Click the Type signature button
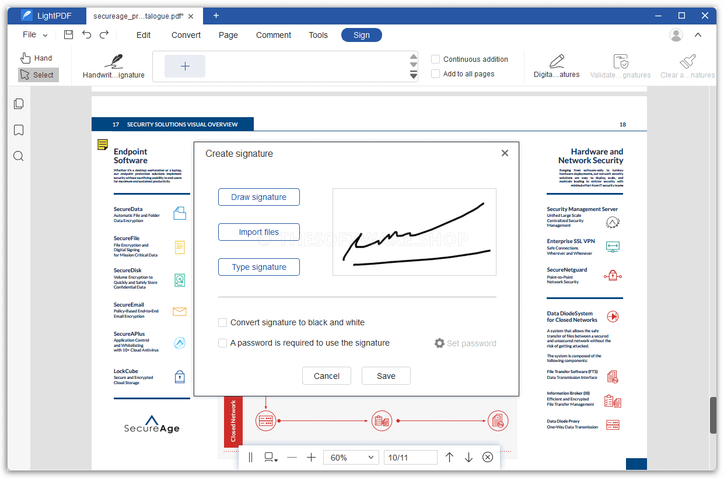Viewport: 724px width, 478px height. point(259,267)
